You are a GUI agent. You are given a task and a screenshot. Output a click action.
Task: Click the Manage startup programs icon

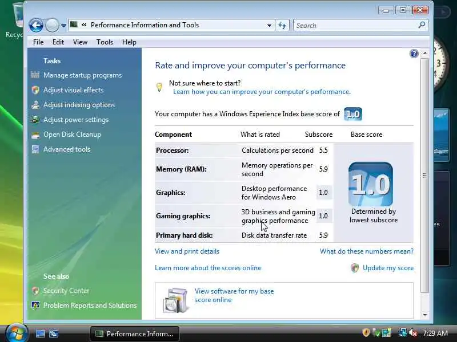point(35,75)
